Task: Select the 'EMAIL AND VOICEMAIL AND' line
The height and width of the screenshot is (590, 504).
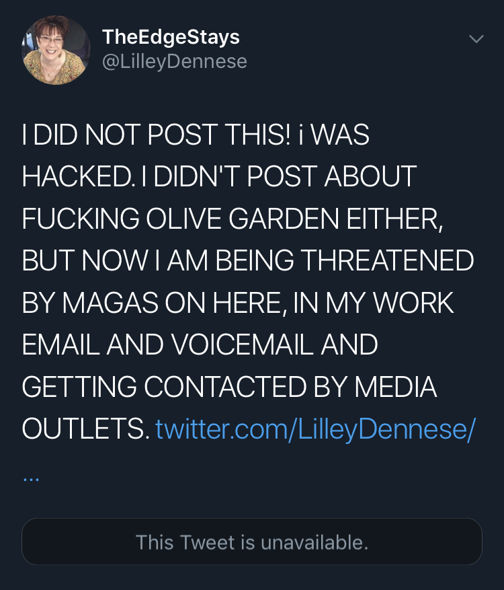Action: tap(200, 344)
